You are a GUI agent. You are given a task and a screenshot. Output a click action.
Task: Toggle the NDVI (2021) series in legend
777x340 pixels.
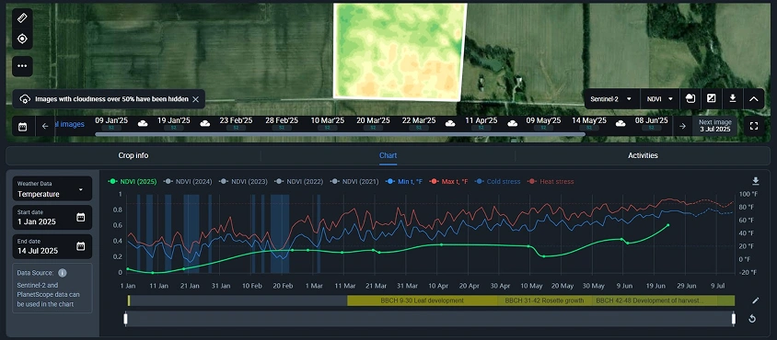coord(354,182)
